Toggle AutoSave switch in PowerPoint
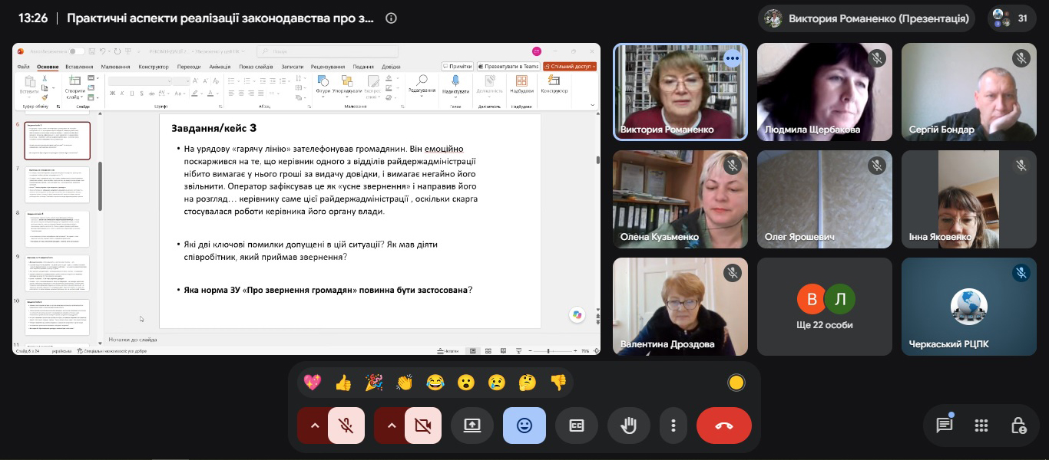 (x=76, y=51)
